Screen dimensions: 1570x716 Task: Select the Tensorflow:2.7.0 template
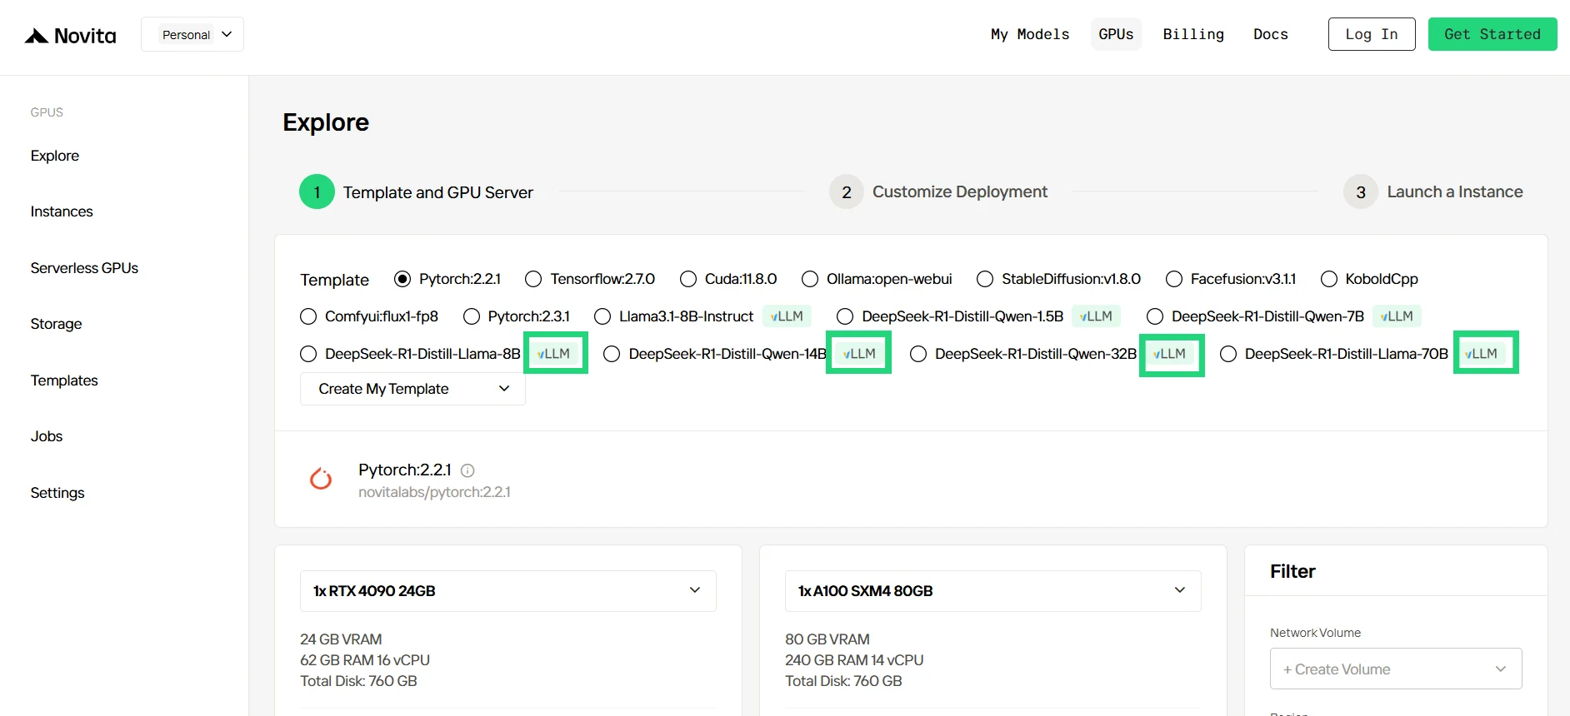click(533, 279)
